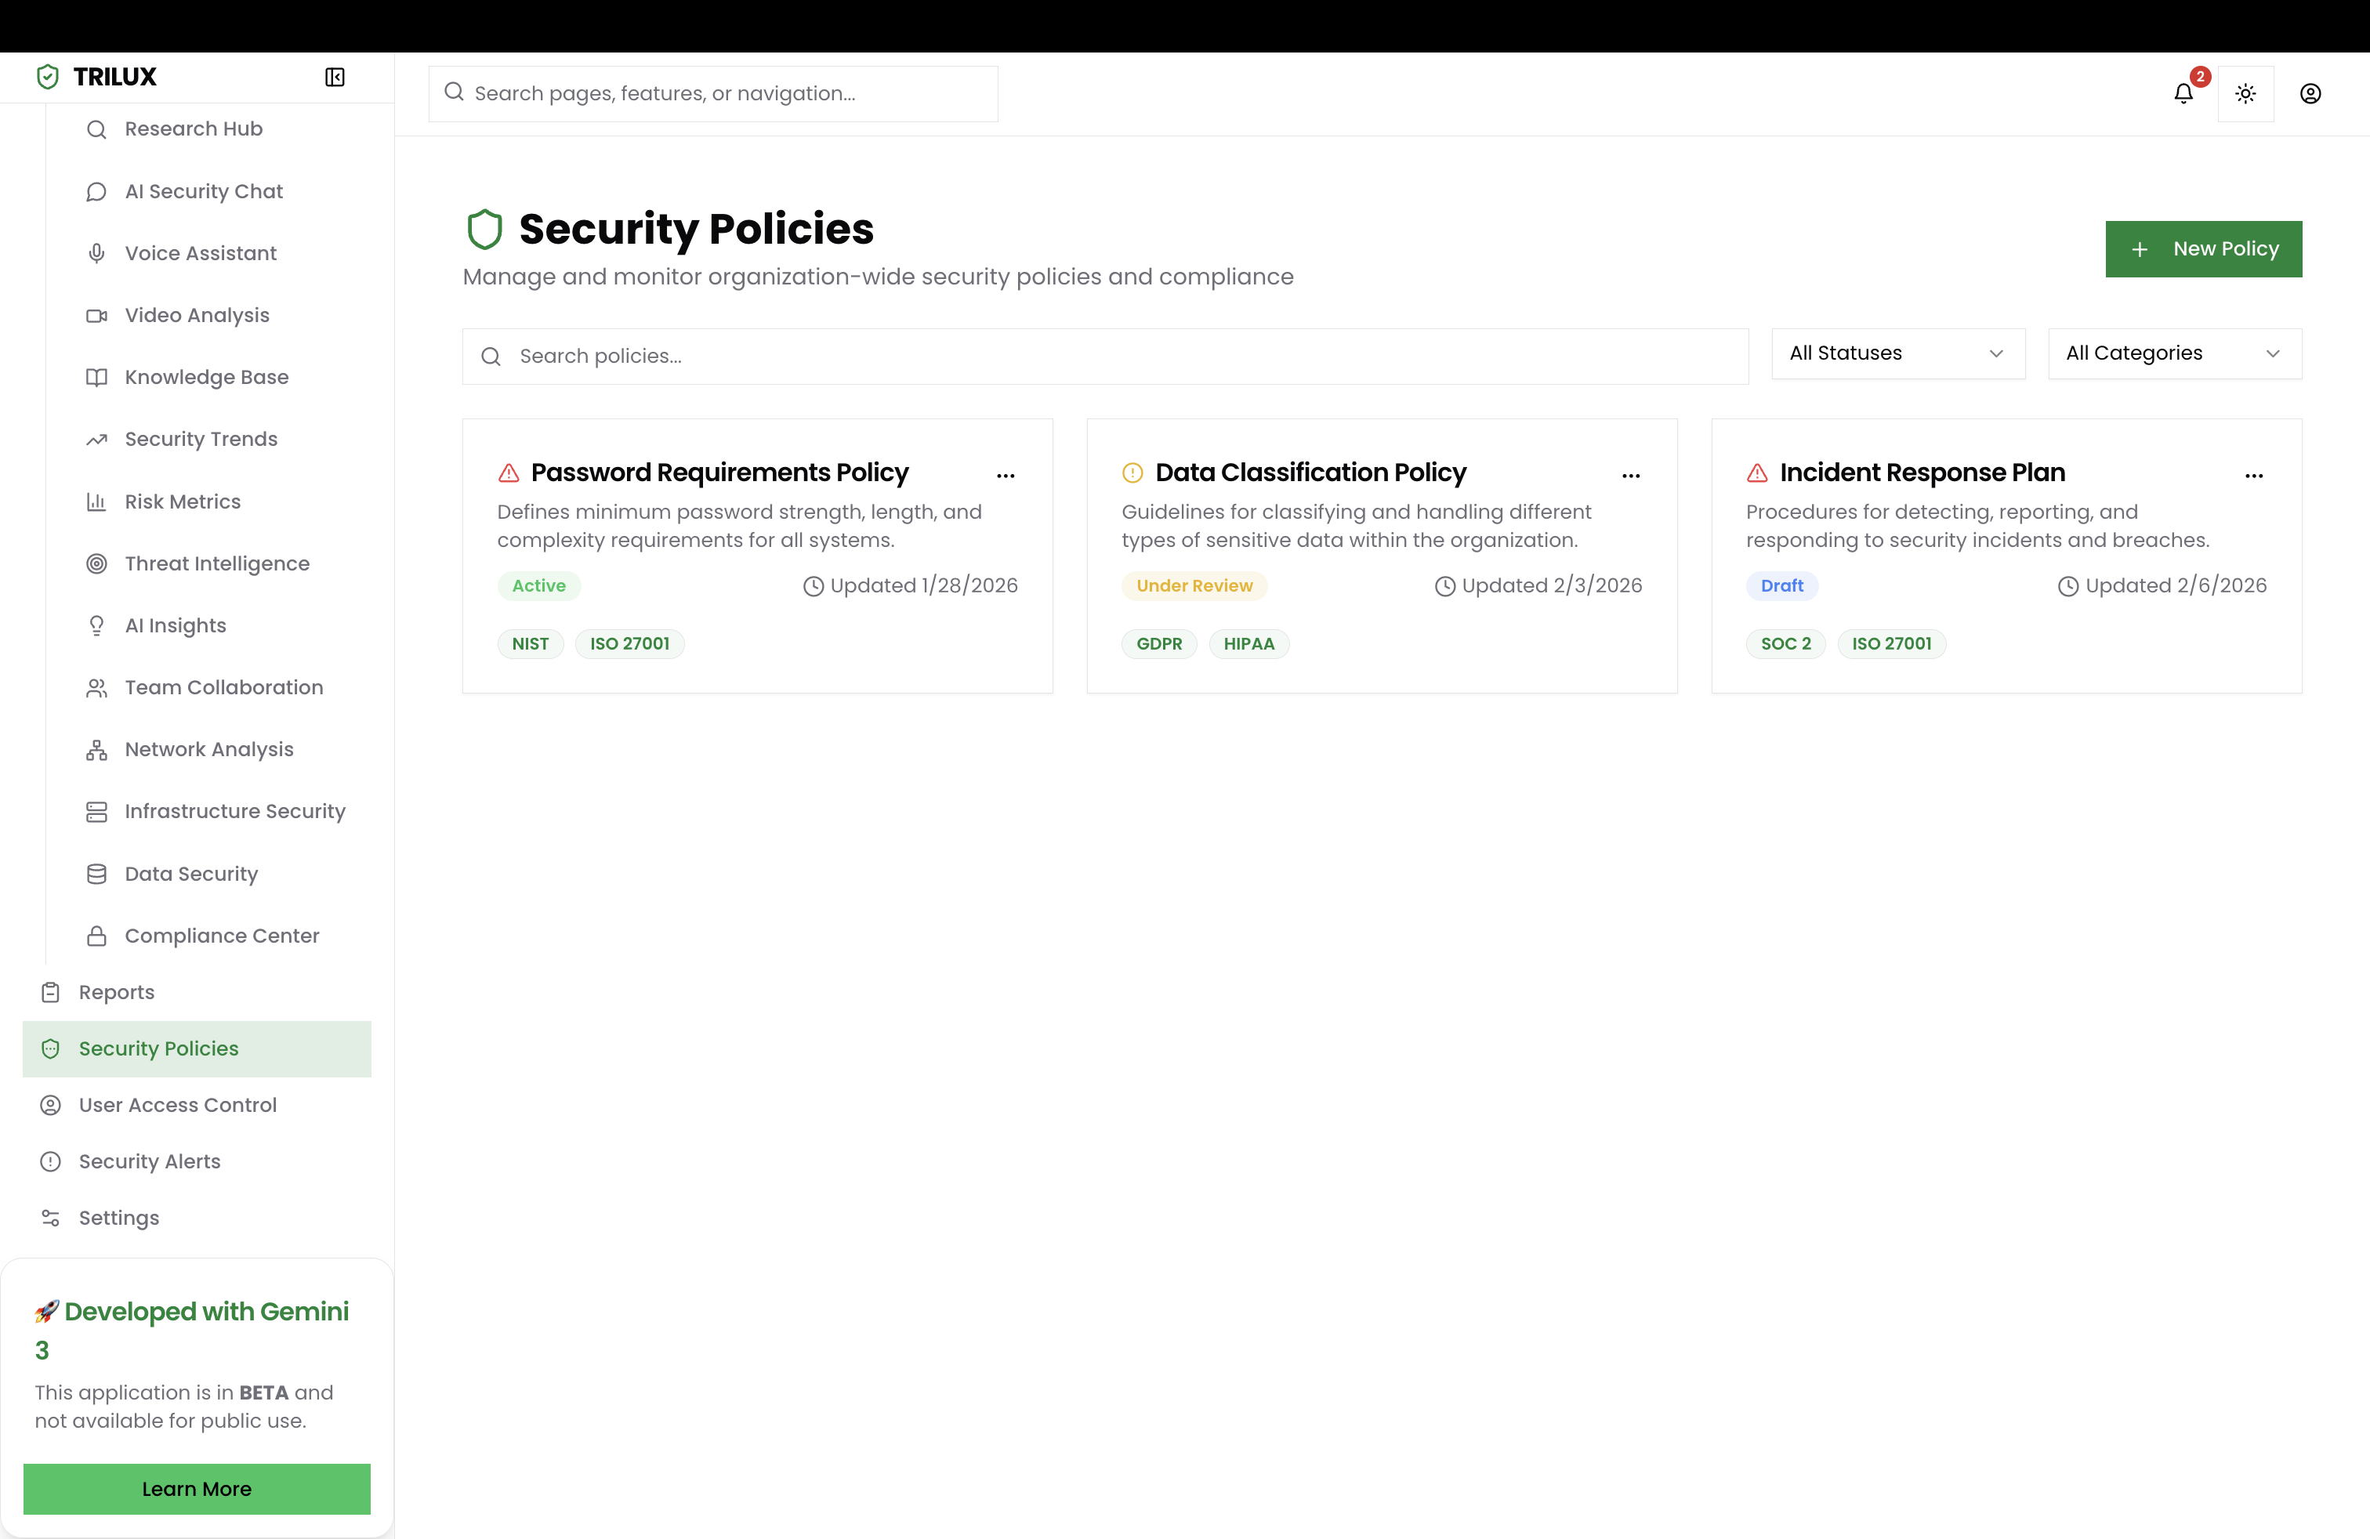Open notifications bell icon
The width and height of the screenshot is (2370, 1539).
click(x=2183, y=93)
